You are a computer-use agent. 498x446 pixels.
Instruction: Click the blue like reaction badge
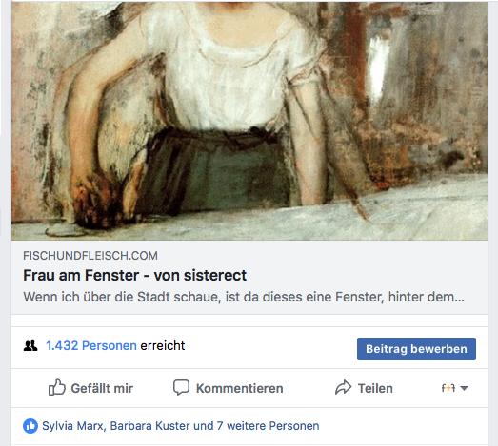[30, 426]
